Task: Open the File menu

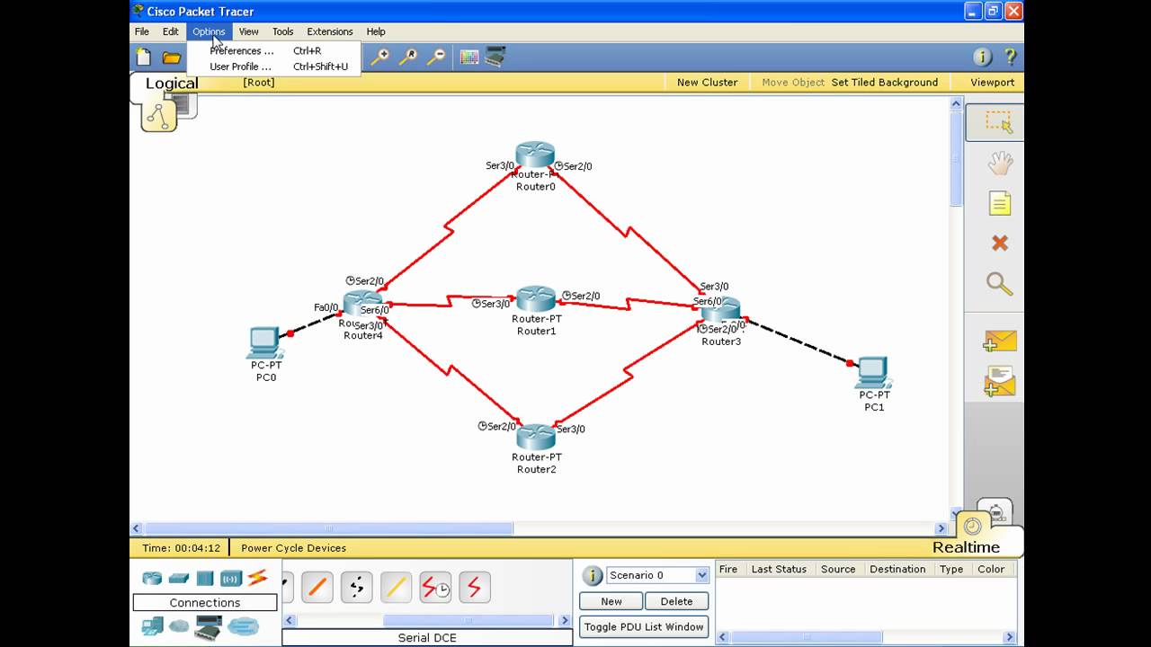Action: [142, 31]
